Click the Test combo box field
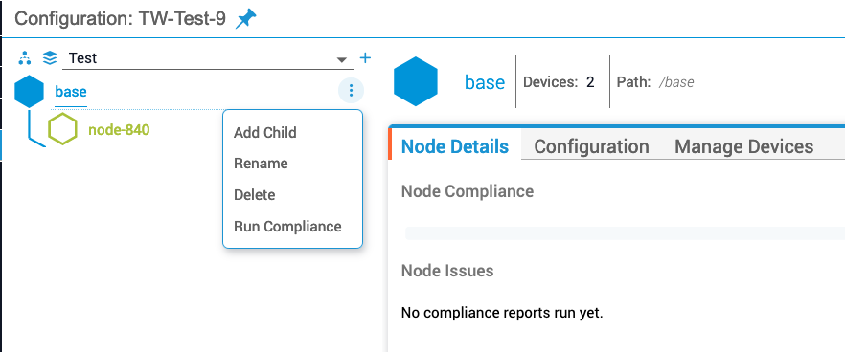 [208, 58]
